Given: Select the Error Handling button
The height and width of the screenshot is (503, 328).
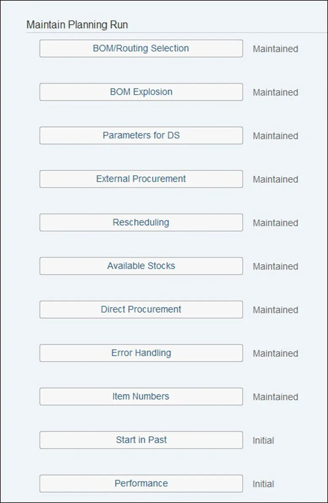Looking at the screenshot, I should click(x=141, y=353).
